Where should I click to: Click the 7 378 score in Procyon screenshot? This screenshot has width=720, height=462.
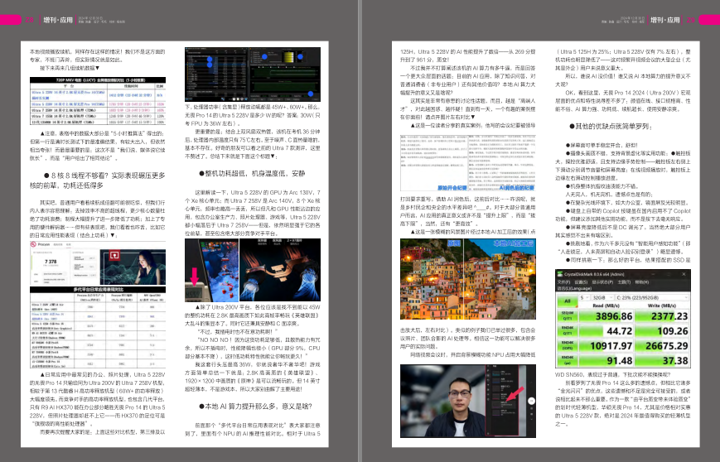[51, 262]
